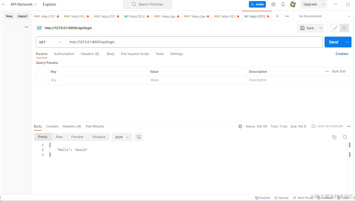Viewport: 355px width, 201px height.
Task: Click the Search Postman box
Action: pos(148,4)
